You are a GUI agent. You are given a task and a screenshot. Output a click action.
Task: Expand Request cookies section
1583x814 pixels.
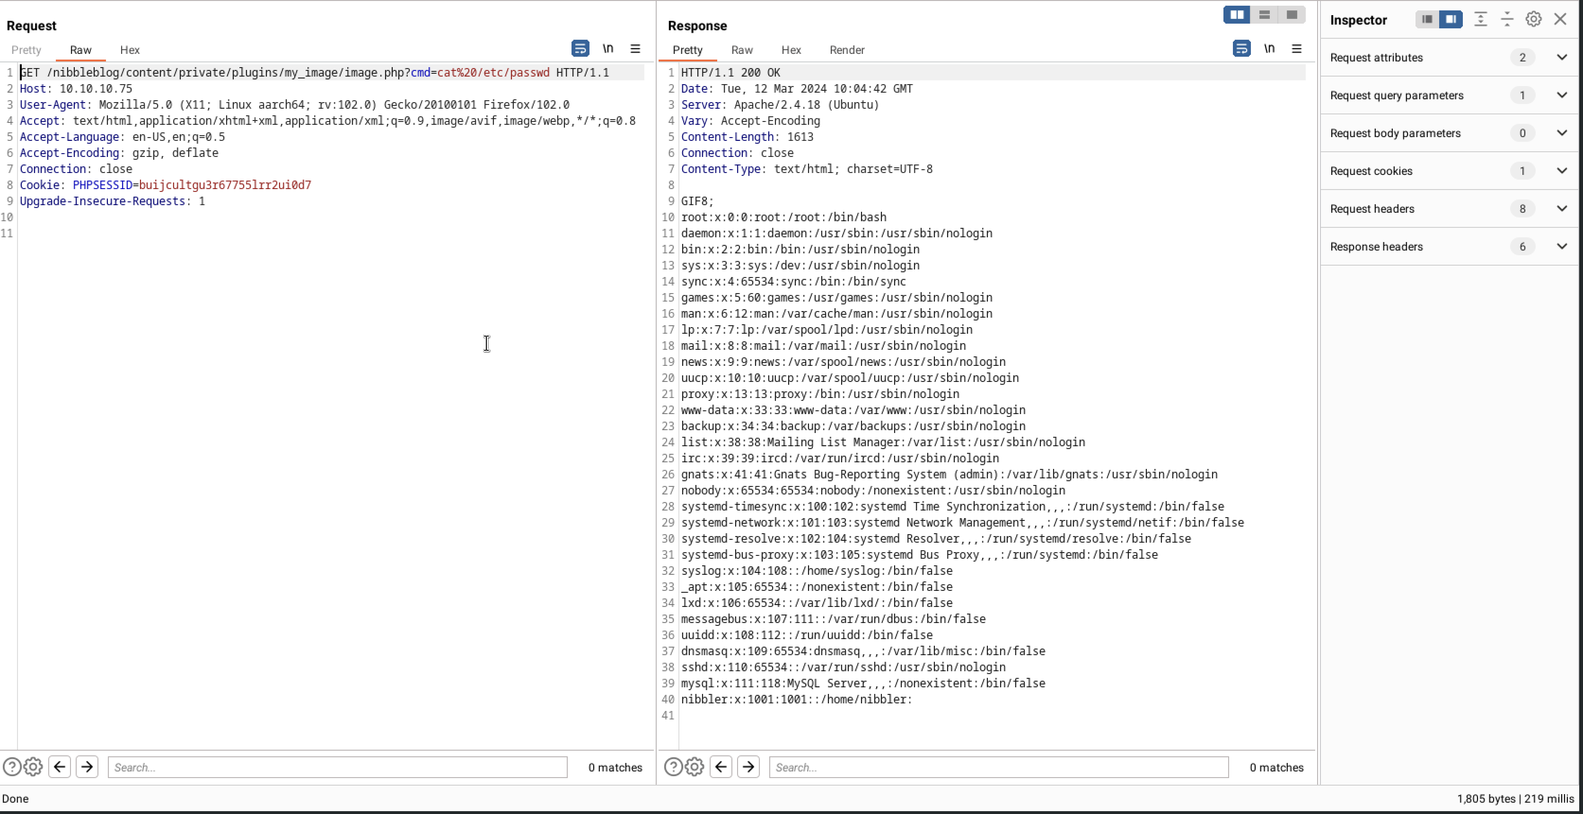1562,171
